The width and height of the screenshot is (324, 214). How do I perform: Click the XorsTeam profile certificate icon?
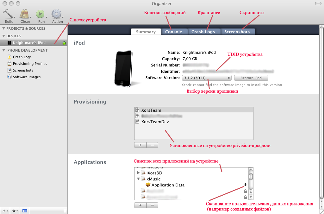coord(137,110)
